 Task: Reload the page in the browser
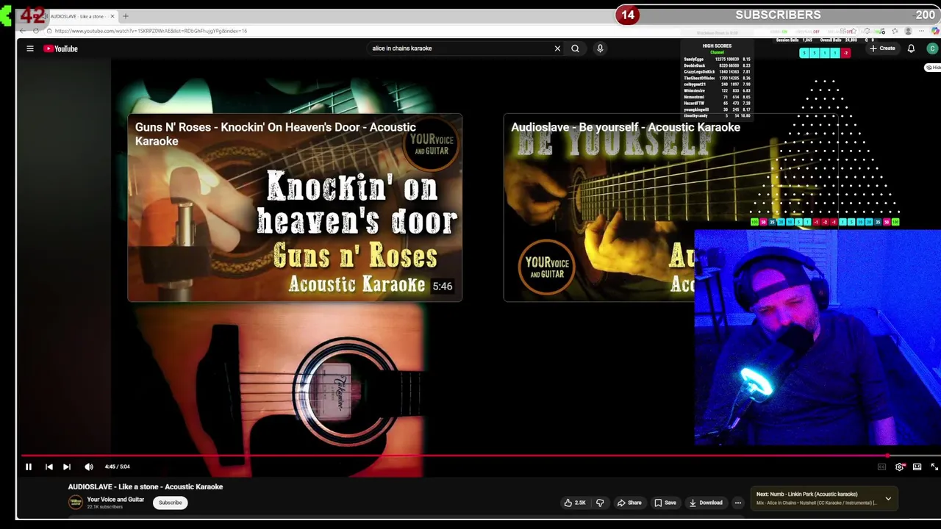pos(36,31)
